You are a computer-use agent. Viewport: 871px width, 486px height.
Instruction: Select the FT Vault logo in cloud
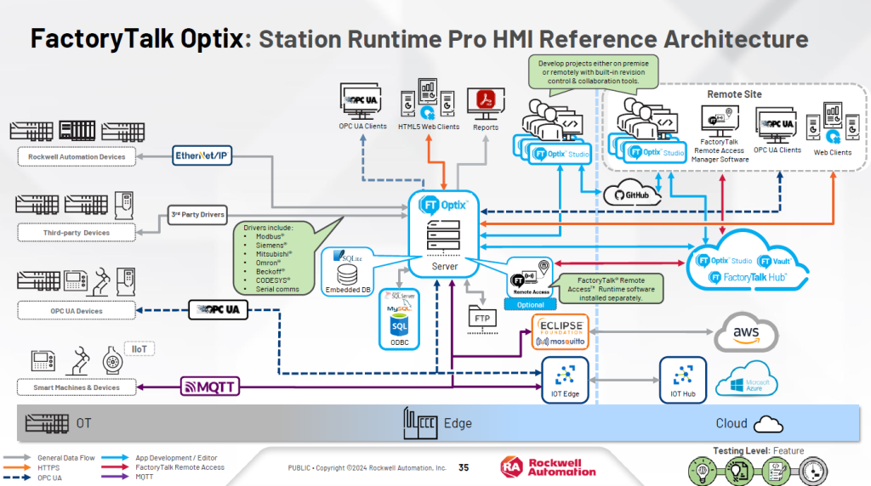click(x=775, y=261)
